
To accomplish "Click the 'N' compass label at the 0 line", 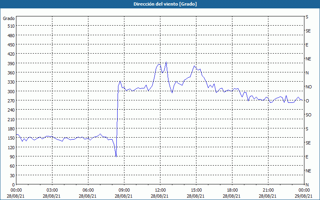I will (307, 185).
